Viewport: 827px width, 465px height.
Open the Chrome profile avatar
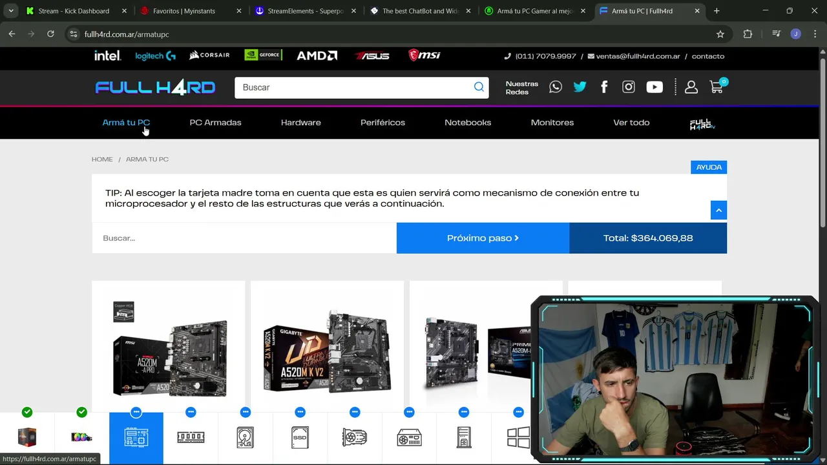pyautogui.click(x=795, y=34)
